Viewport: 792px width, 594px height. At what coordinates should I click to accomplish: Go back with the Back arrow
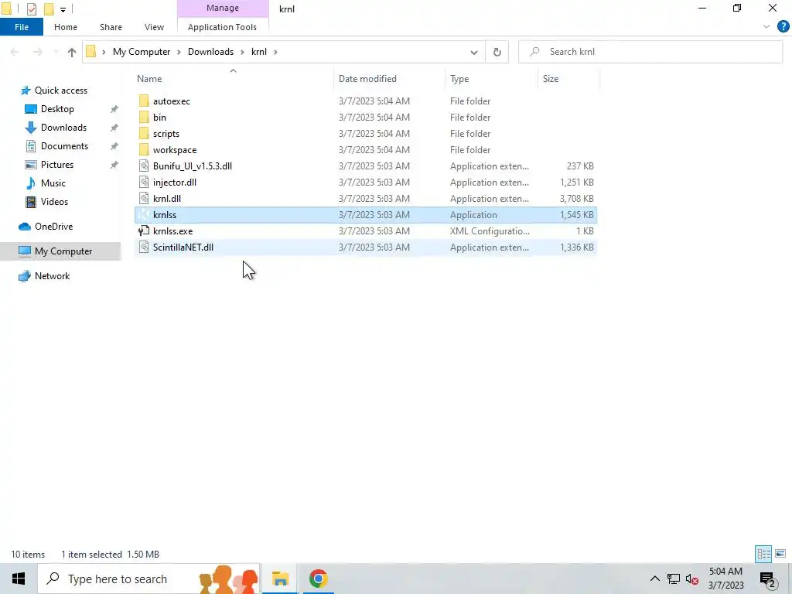click(15, 52)
